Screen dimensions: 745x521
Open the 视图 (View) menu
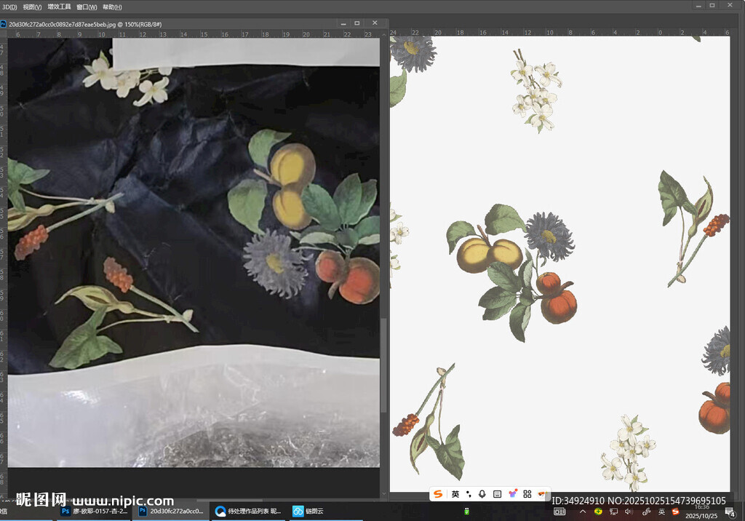pos(32,7)
